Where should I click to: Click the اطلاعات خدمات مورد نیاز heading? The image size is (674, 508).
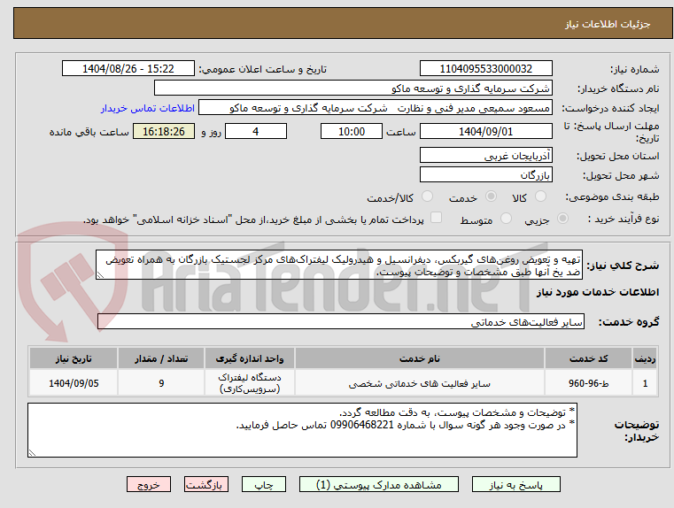(x=598, y=292)
